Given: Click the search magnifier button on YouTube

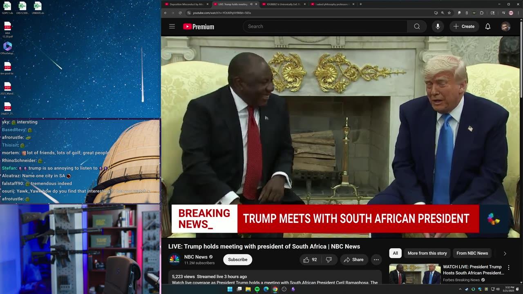Looking at the screenshot, I should pos(417,27).
